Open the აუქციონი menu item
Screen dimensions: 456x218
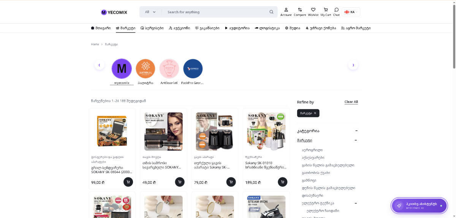[x=179, y=28]
